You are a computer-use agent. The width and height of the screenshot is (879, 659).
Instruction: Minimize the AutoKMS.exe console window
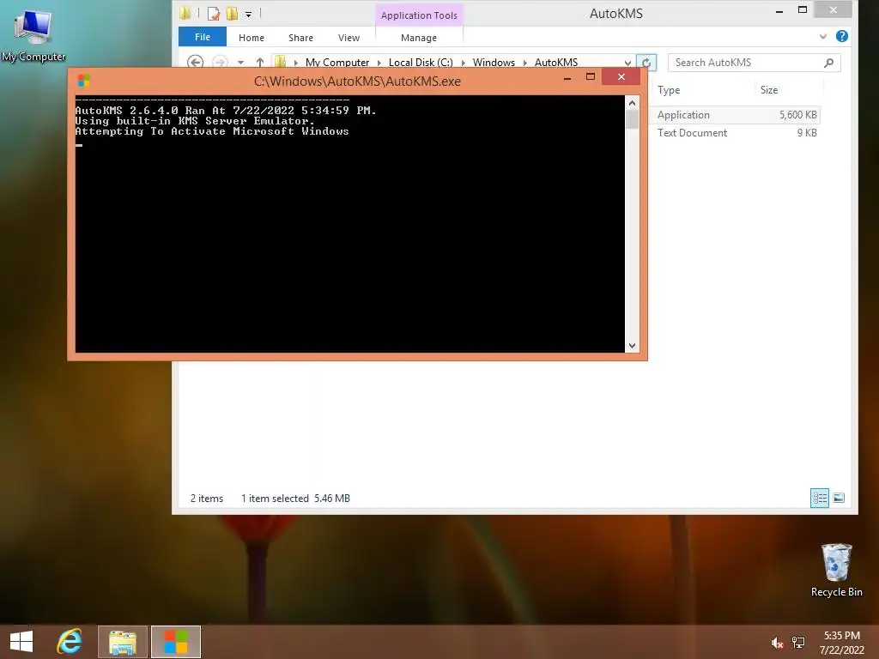(567, 77)
